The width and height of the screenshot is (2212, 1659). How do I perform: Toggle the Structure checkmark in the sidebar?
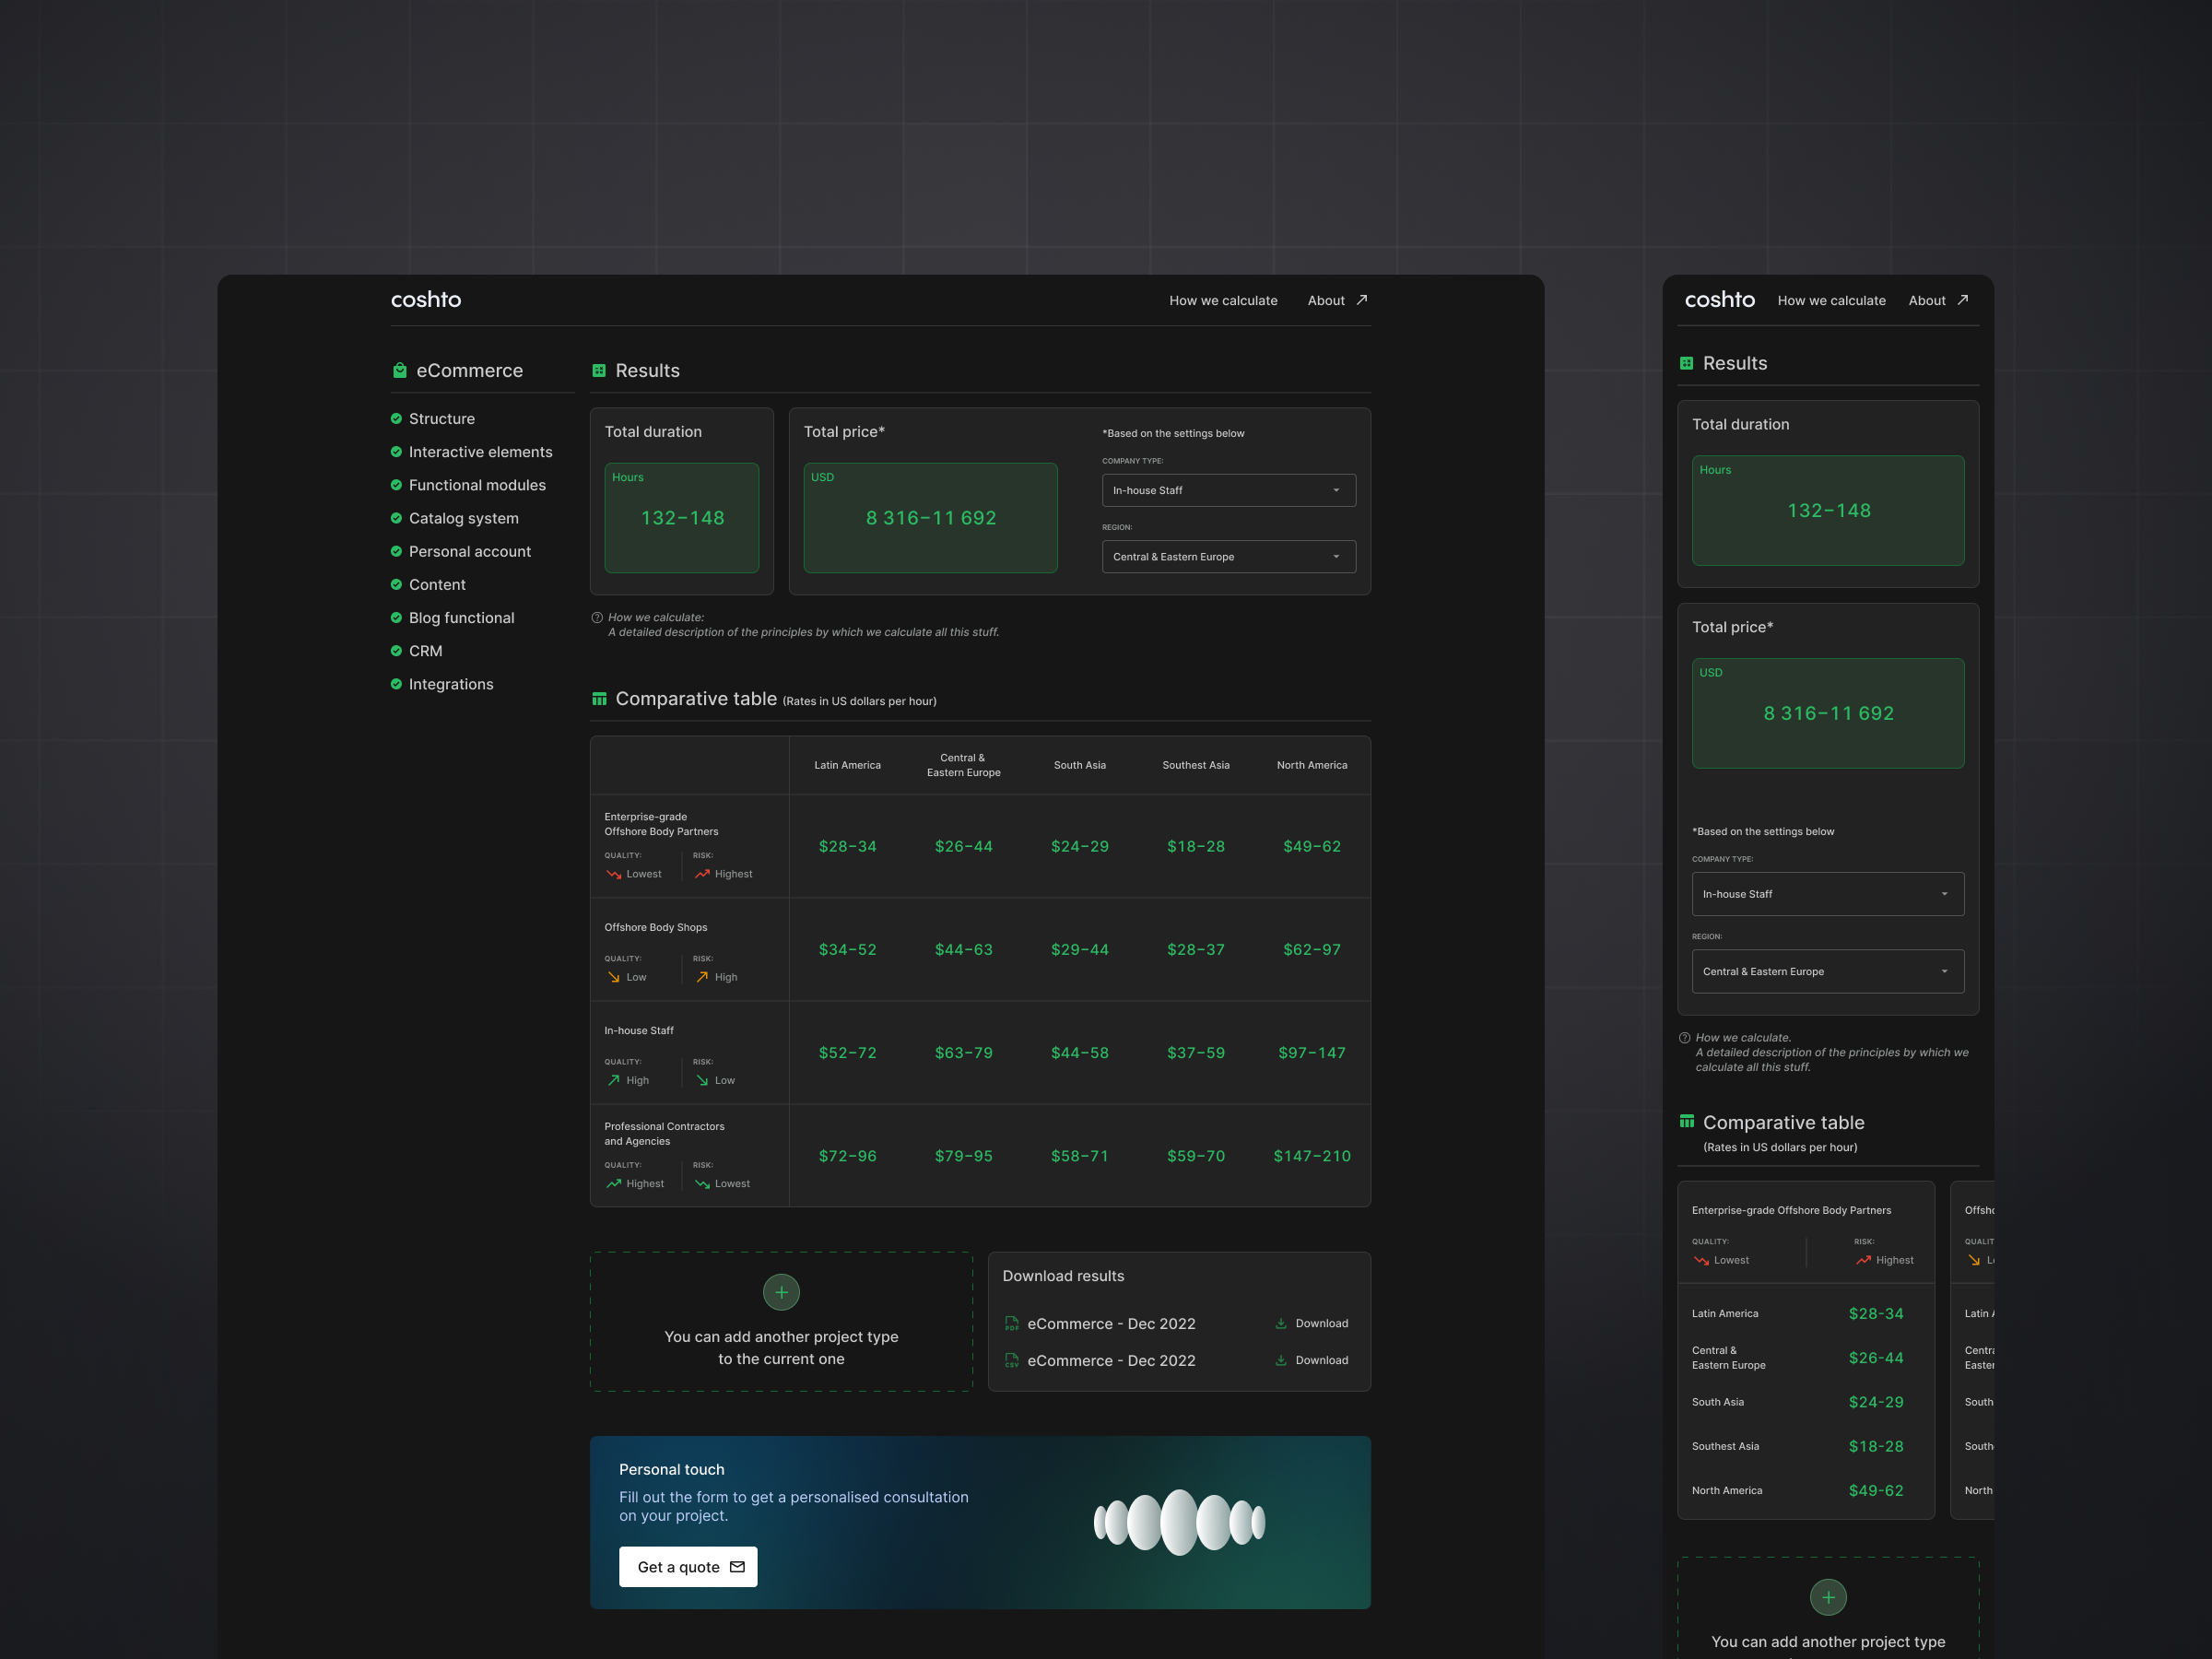click(396, 418)
